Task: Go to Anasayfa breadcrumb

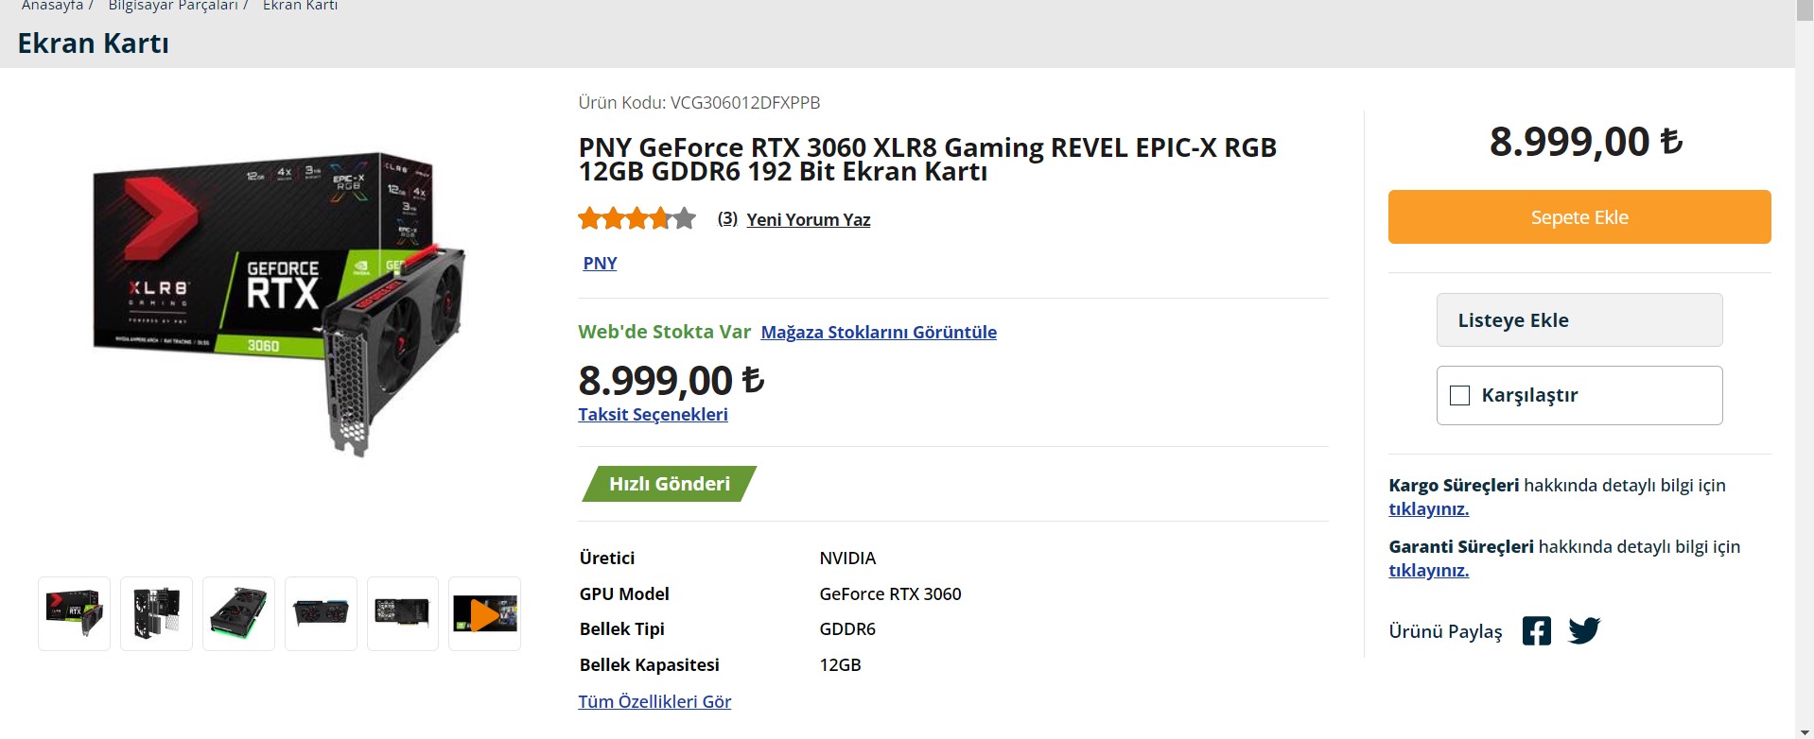Action: tap(52, 6)
